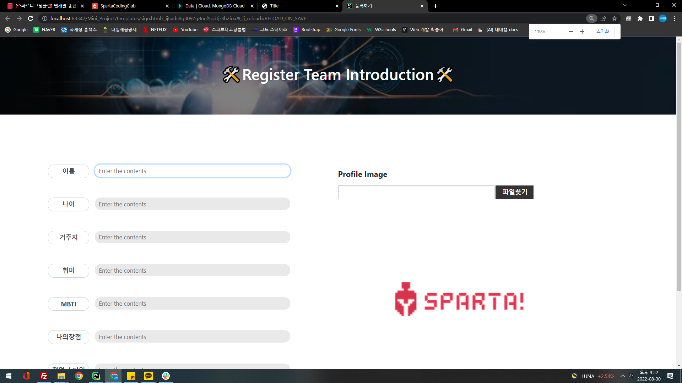This screenshot has height=383, width=682.
Task: Open the share page icon in the address bar
Action: tap(603, 18)
